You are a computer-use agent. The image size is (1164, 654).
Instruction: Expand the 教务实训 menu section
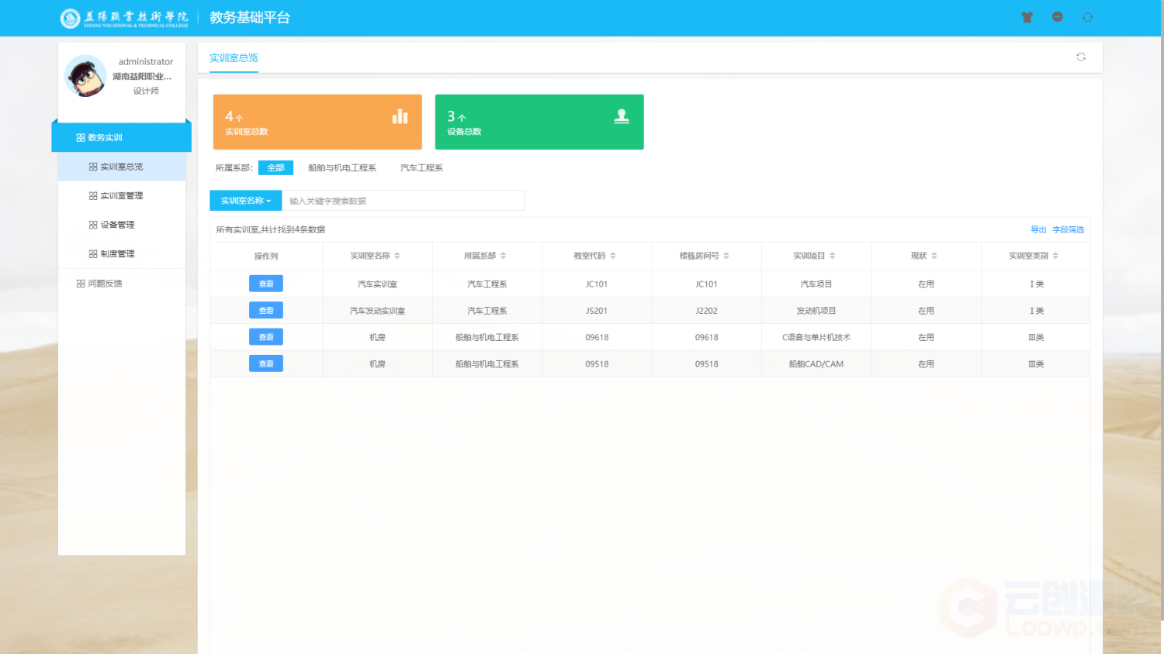(x=121, y=138)
